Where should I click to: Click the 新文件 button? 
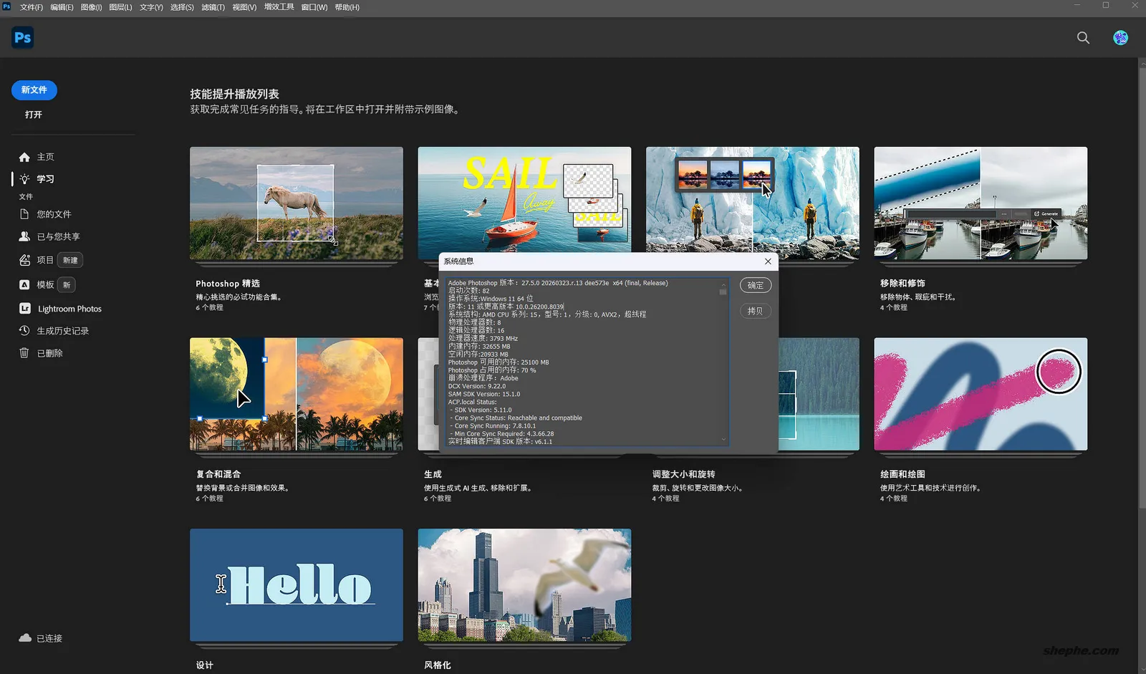point(34,90)
